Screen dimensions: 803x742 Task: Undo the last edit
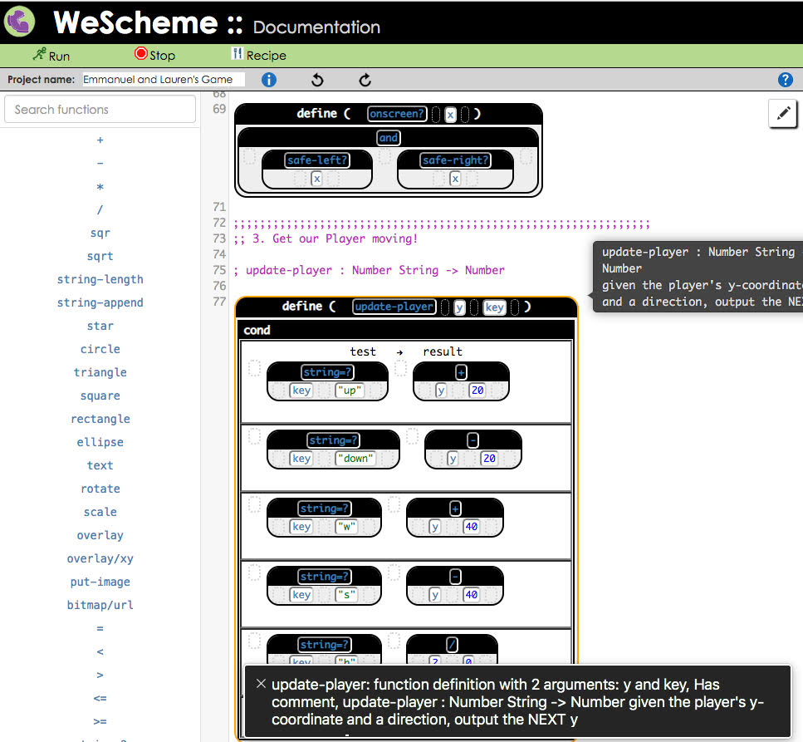tap(316, 80)
